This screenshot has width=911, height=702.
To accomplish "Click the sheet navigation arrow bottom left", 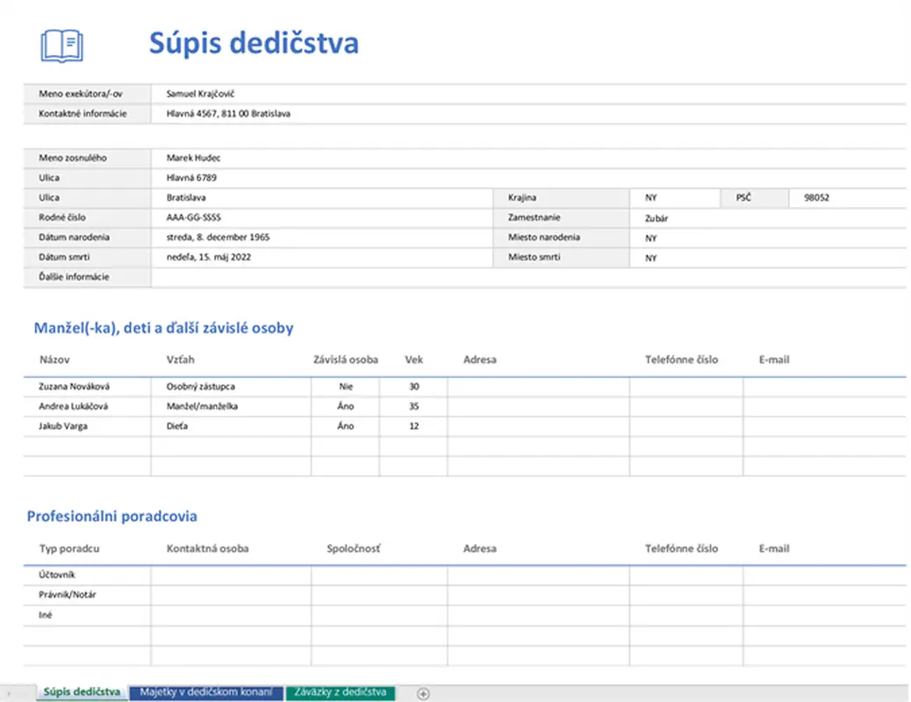I will [x=7, y=693].
